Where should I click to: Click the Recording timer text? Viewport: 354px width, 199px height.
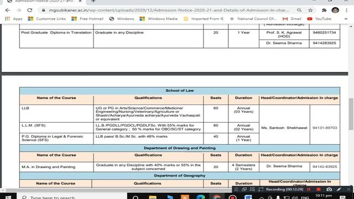coord(284,189)
